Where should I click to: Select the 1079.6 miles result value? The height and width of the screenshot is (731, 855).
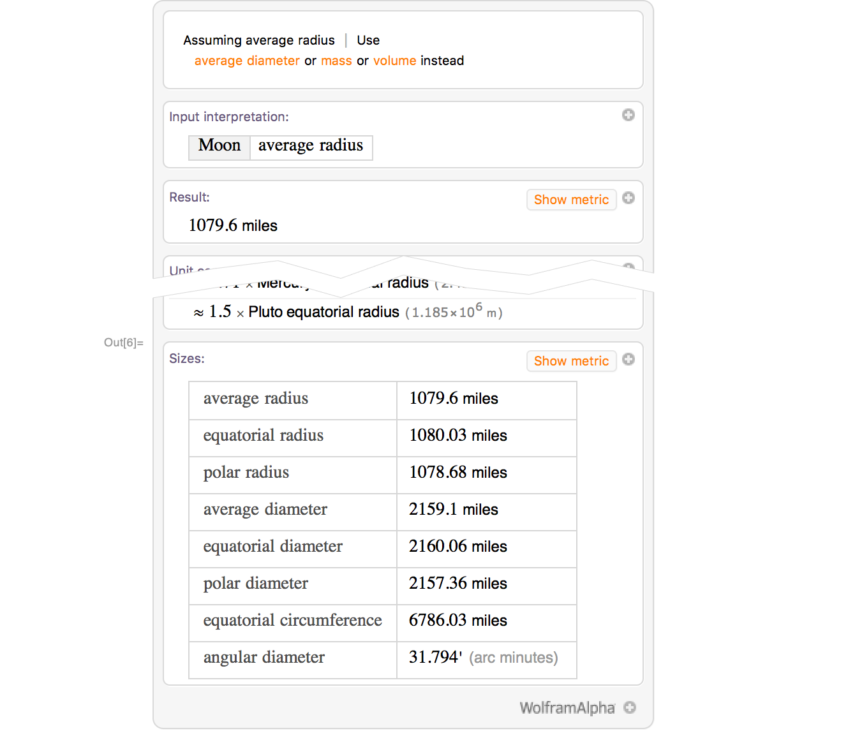click(x=233, y=225)
